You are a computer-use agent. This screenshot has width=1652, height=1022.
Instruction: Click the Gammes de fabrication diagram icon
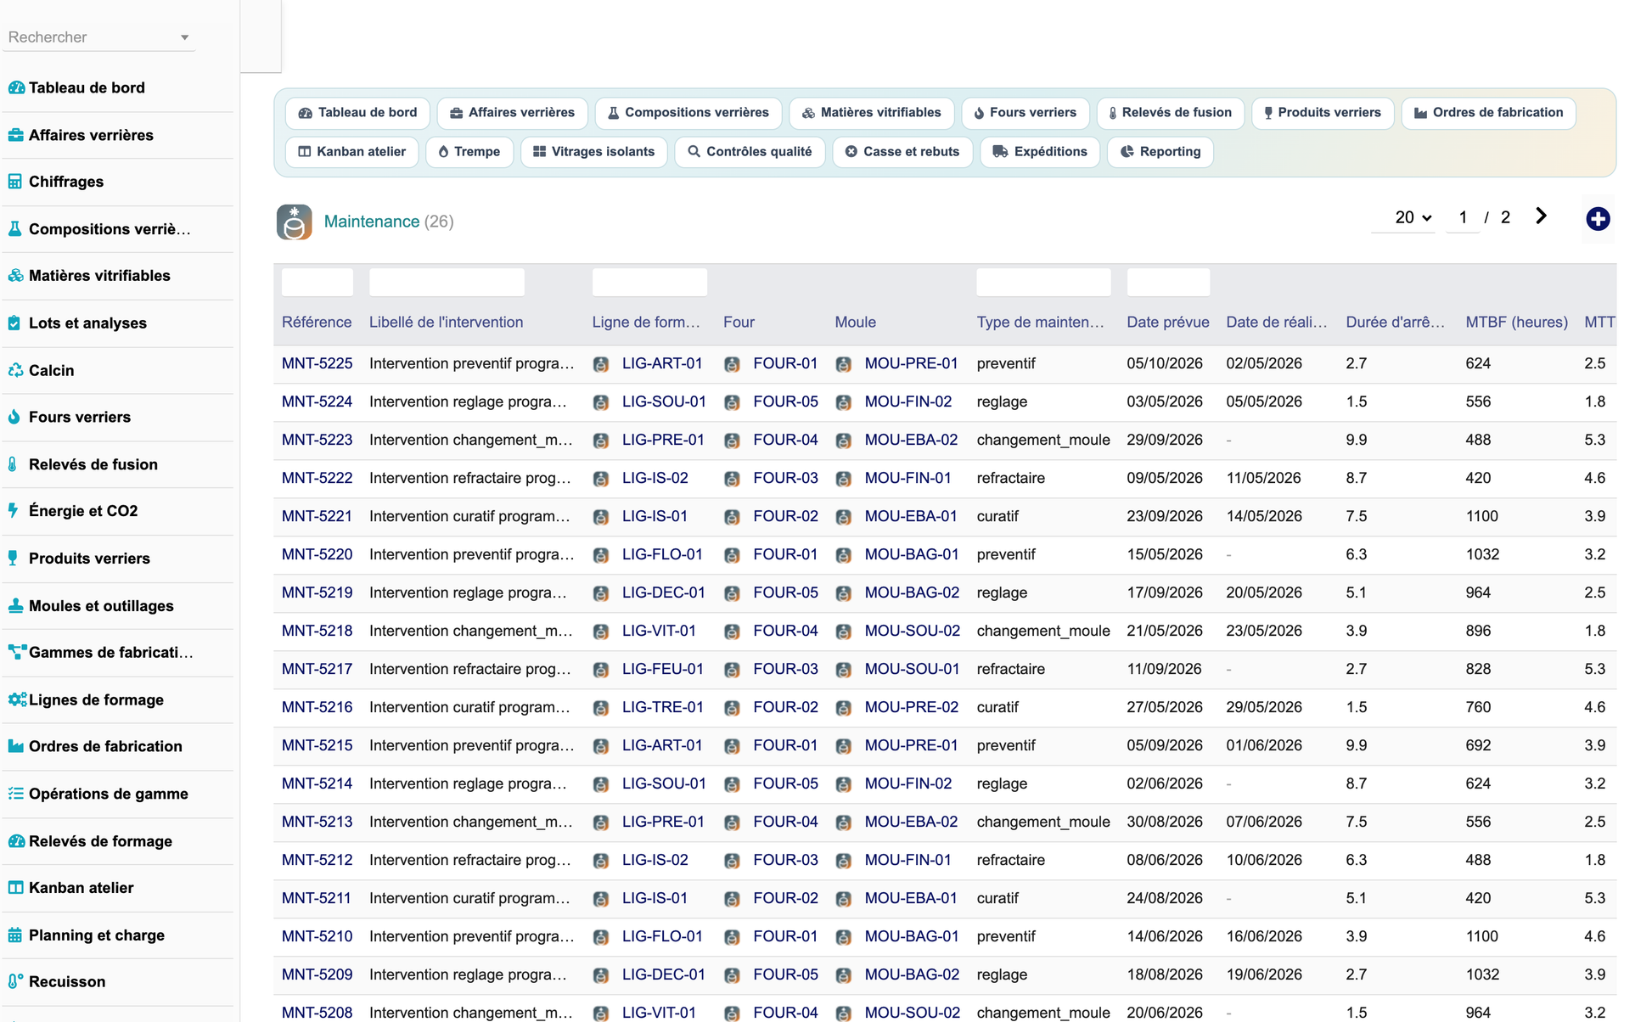pos(15,653)
